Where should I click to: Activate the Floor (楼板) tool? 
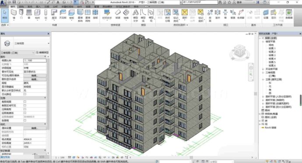click(x=71, y=14)
